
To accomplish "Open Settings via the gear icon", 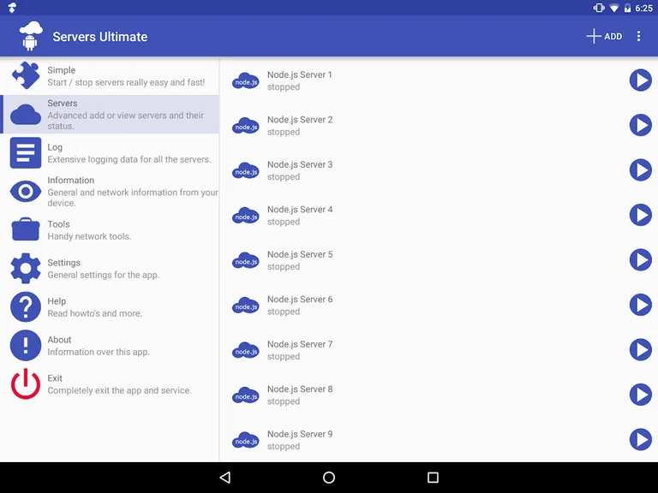I will [26, 268].
